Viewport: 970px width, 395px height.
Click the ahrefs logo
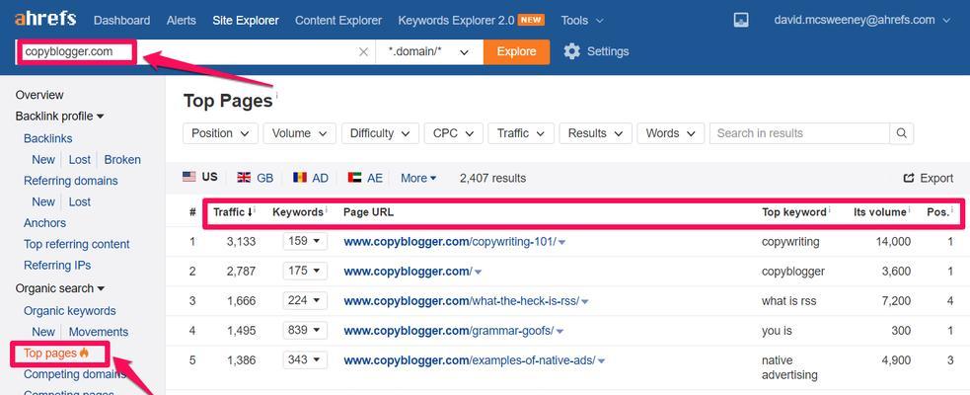click(45, 19)
